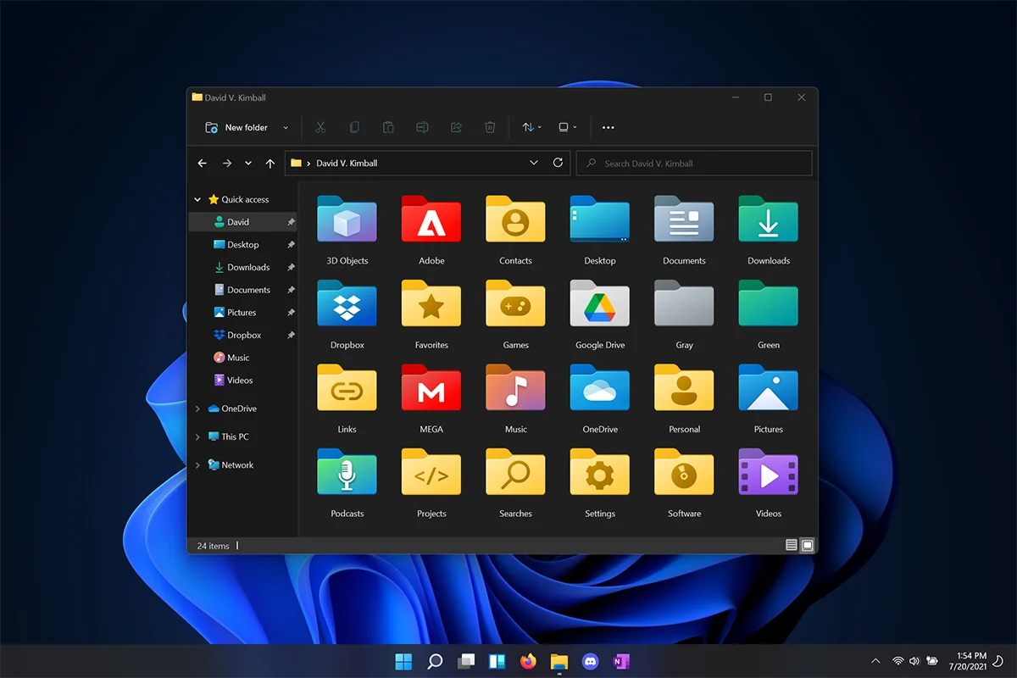Switch to details view in the status bar
1017x678 pixels.
[791, 545]
